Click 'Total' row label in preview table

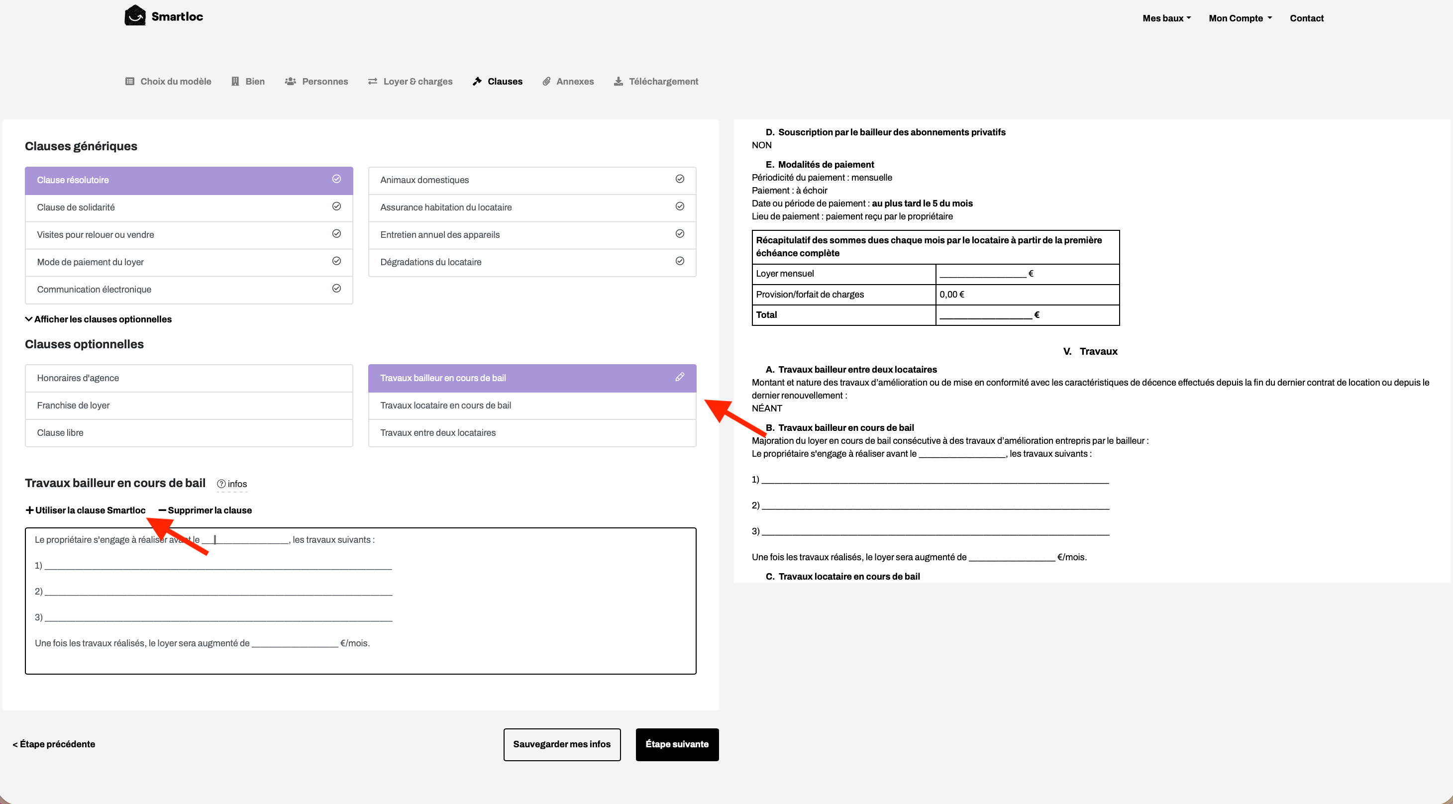pos(766,314)
